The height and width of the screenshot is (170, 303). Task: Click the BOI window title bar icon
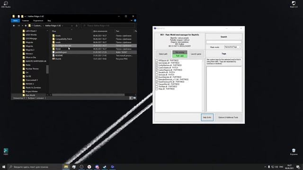(155, 28)
